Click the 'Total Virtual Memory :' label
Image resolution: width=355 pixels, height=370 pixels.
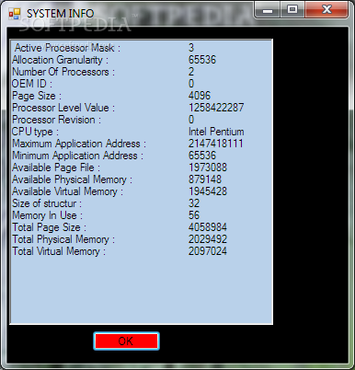[59, 251]
